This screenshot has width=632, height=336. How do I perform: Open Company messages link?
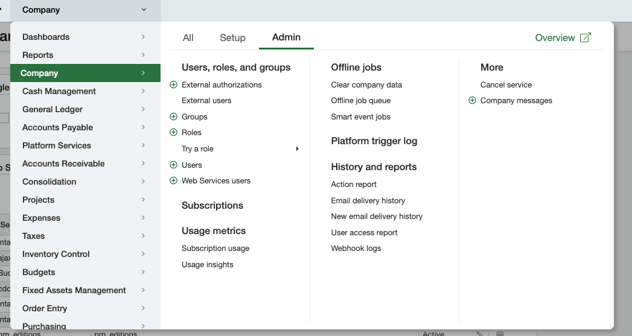pos(516,100)
